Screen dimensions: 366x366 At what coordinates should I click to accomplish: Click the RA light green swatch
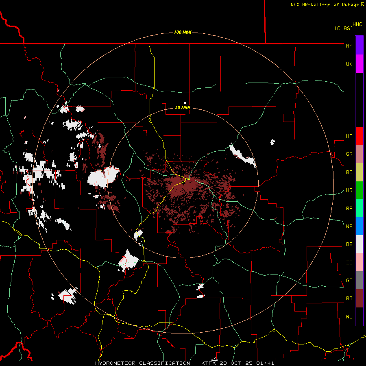click(x=359, y=208)
